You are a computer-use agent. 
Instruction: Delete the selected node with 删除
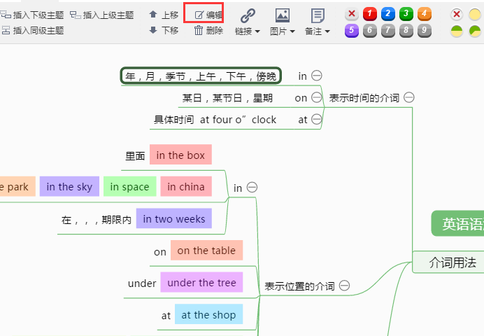[208, 30]
